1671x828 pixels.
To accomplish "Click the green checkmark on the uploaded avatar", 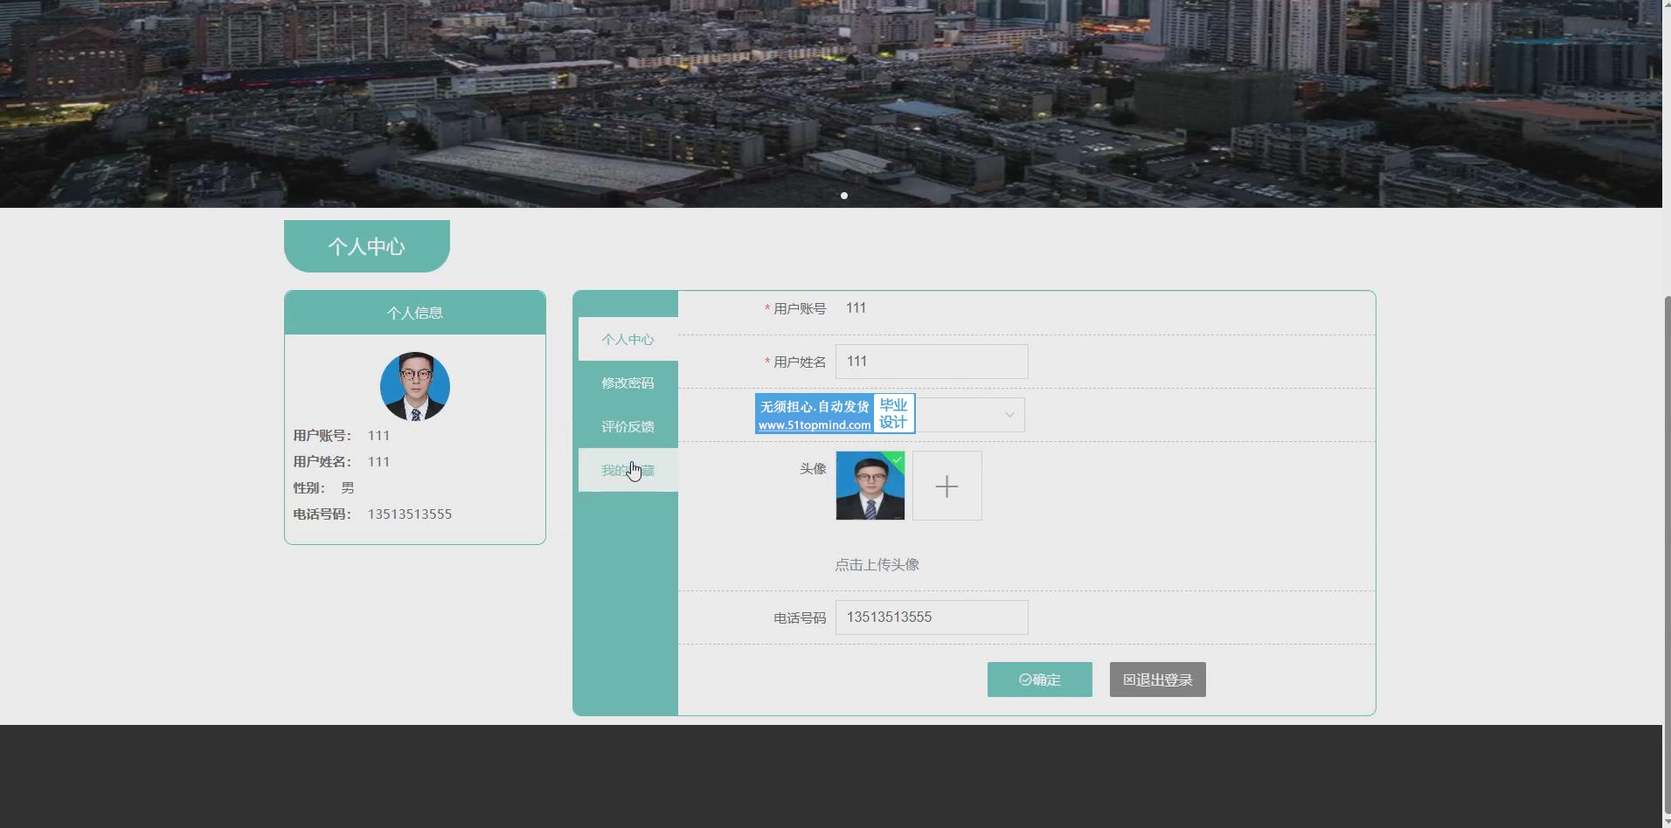I will click(x=896, y=459).
